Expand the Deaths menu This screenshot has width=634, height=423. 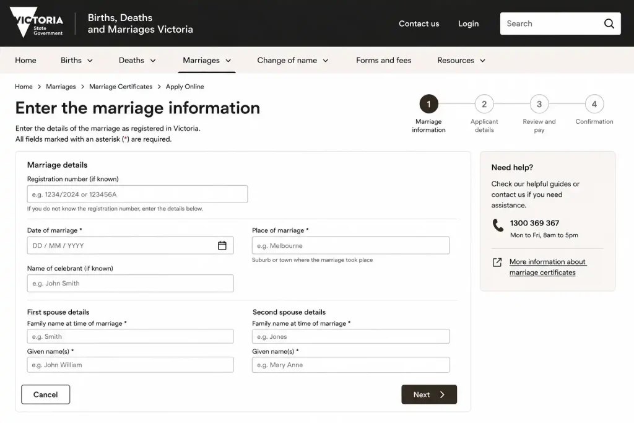tap(137, 60)
